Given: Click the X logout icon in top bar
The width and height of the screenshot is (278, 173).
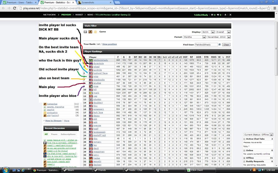Looking at the screenshot, I should (x=230, y=15).
